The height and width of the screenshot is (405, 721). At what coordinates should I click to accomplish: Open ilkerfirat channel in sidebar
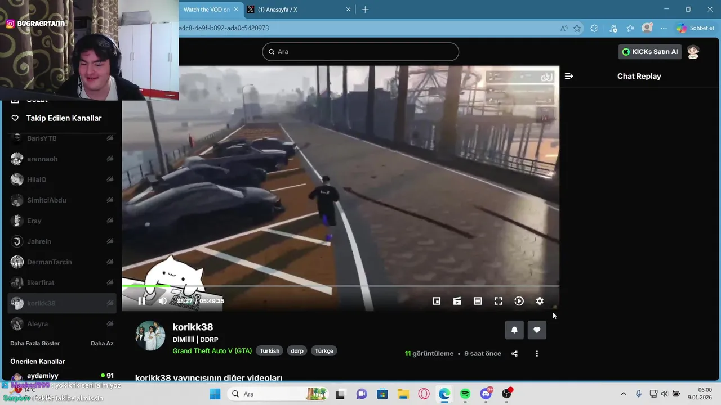coord(62,283)
